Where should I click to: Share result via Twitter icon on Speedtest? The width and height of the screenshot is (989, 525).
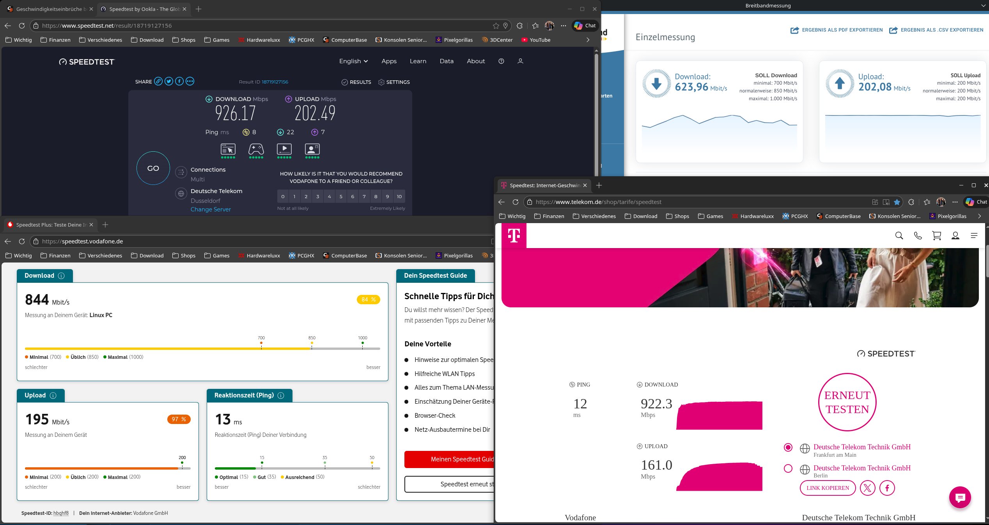[168, 82]
